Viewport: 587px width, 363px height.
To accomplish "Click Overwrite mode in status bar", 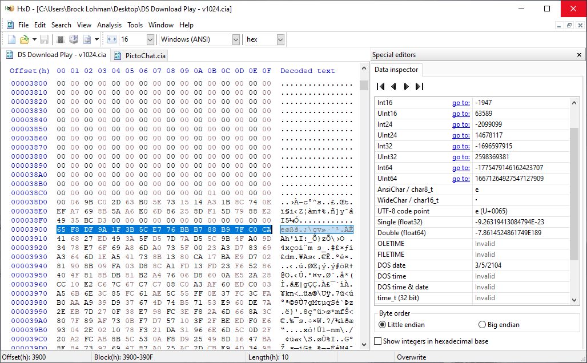I will click(412, 357).
